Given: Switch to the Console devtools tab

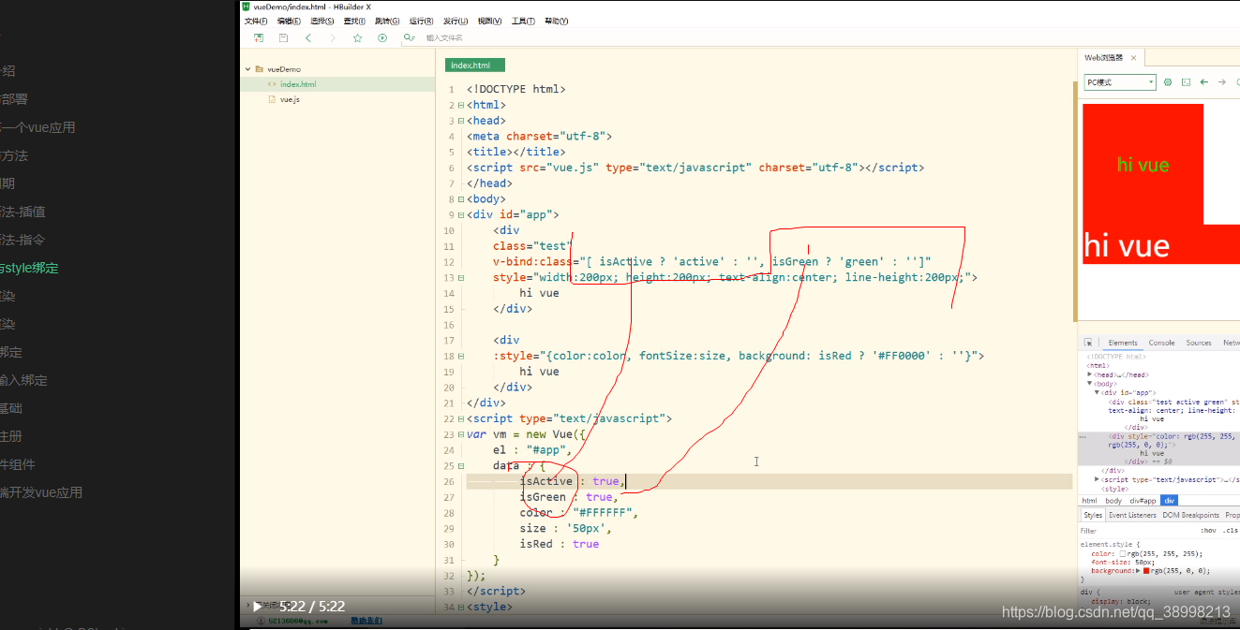Looking at the screenshot, I should pos(1162,343).
